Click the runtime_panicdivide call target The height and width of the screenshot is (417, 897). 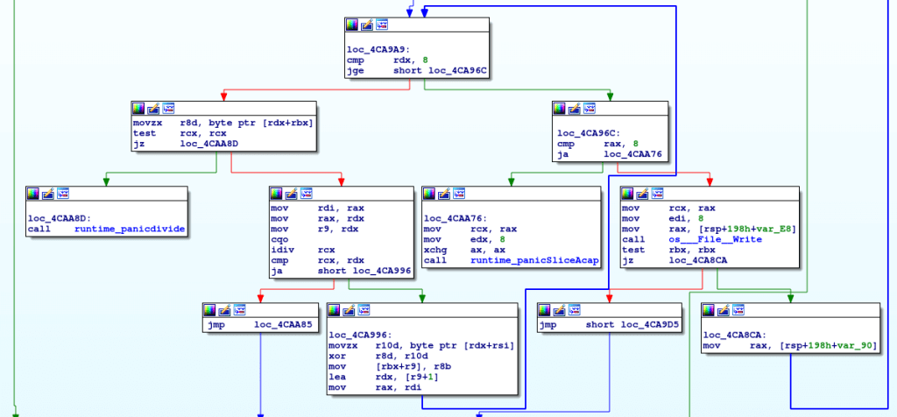pos(130,230)
